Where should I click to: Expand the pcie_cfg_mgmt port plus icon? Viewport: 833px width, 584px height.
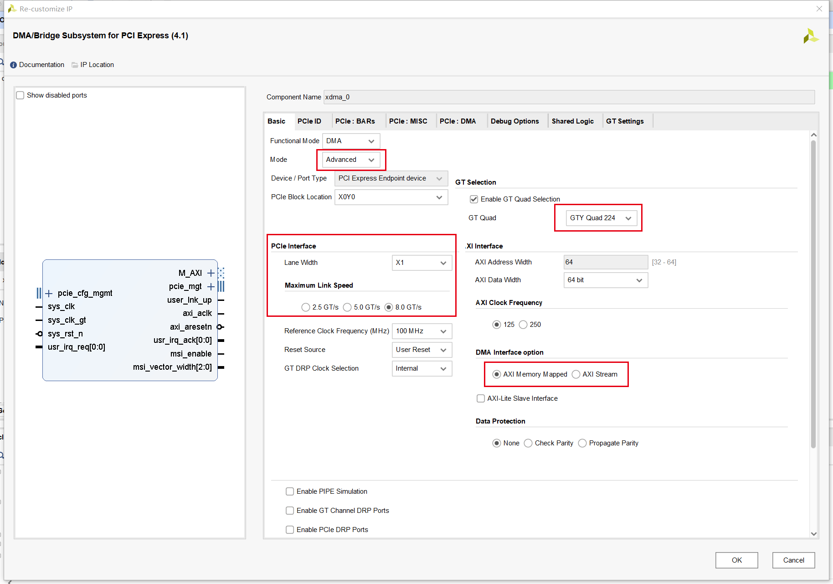[x=49, y=293]
